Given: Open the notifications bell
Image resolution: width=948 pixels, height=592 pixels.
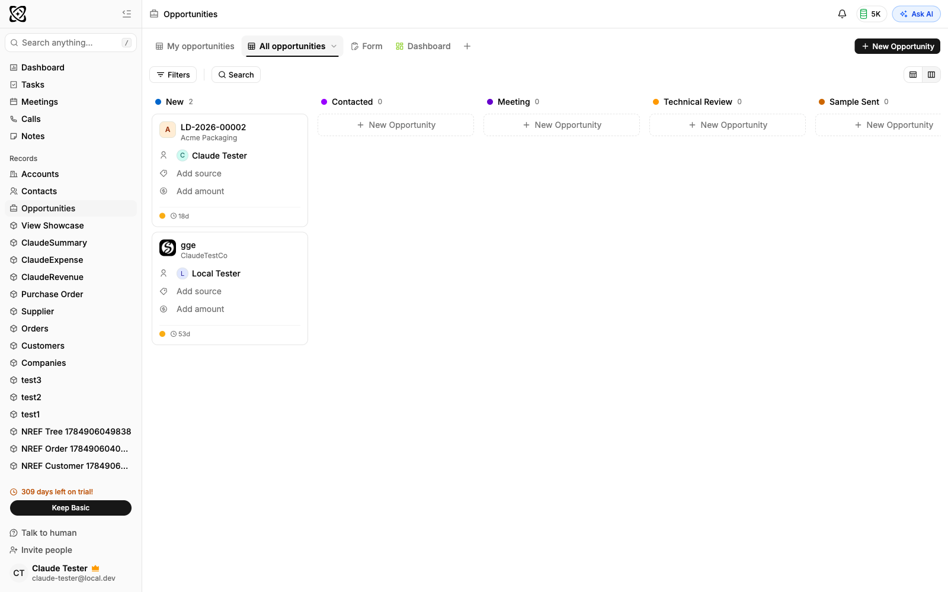Looking at the screenshot, I should pyautogui.click(x=842, y=14).
